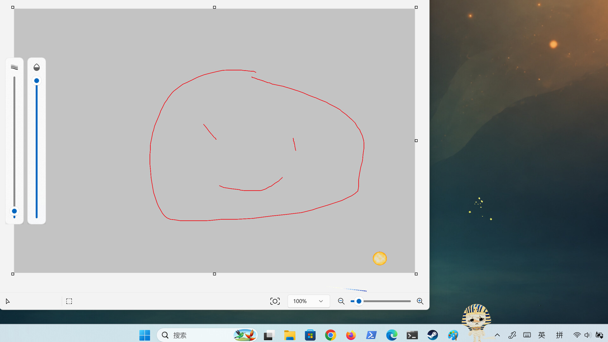Click the Wi-Fi network tray icon

[577, 335]
